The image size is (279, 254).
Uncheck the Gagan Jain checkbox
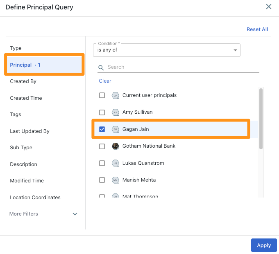click(102, 129)
